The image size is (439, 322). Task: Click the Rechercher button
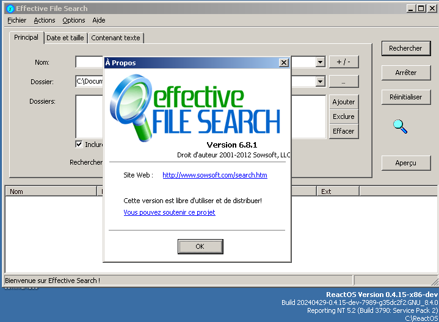[405, 48]
